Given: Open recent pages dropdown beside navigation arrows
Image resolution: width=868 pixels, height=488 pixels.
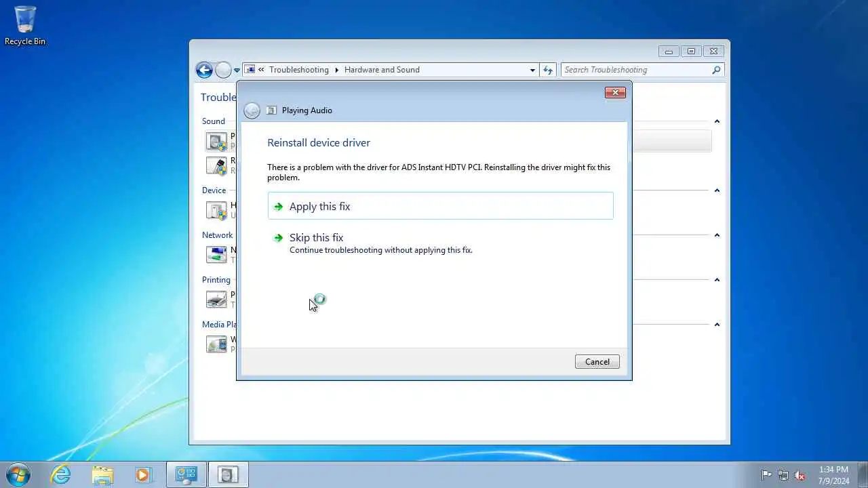Looking at the screenshot, I should tap(237, 70).
